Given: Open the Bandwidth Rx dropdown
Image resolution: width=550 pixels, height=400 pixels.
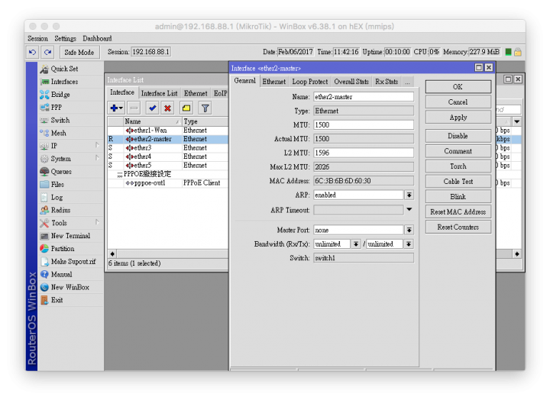Looking at the screenshot, I should pos(356,244).
